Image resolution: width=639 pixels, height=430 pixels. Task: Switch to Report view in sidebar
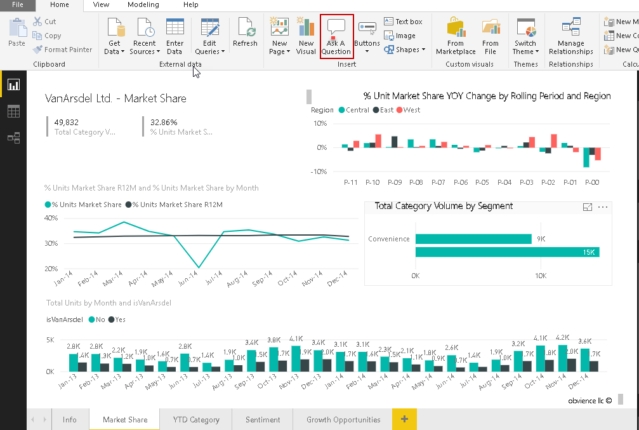click(x=13, y=85)
